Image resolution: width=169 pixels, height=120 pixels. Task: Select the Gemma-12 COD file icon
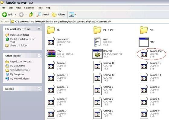click(x=51, y=78)
